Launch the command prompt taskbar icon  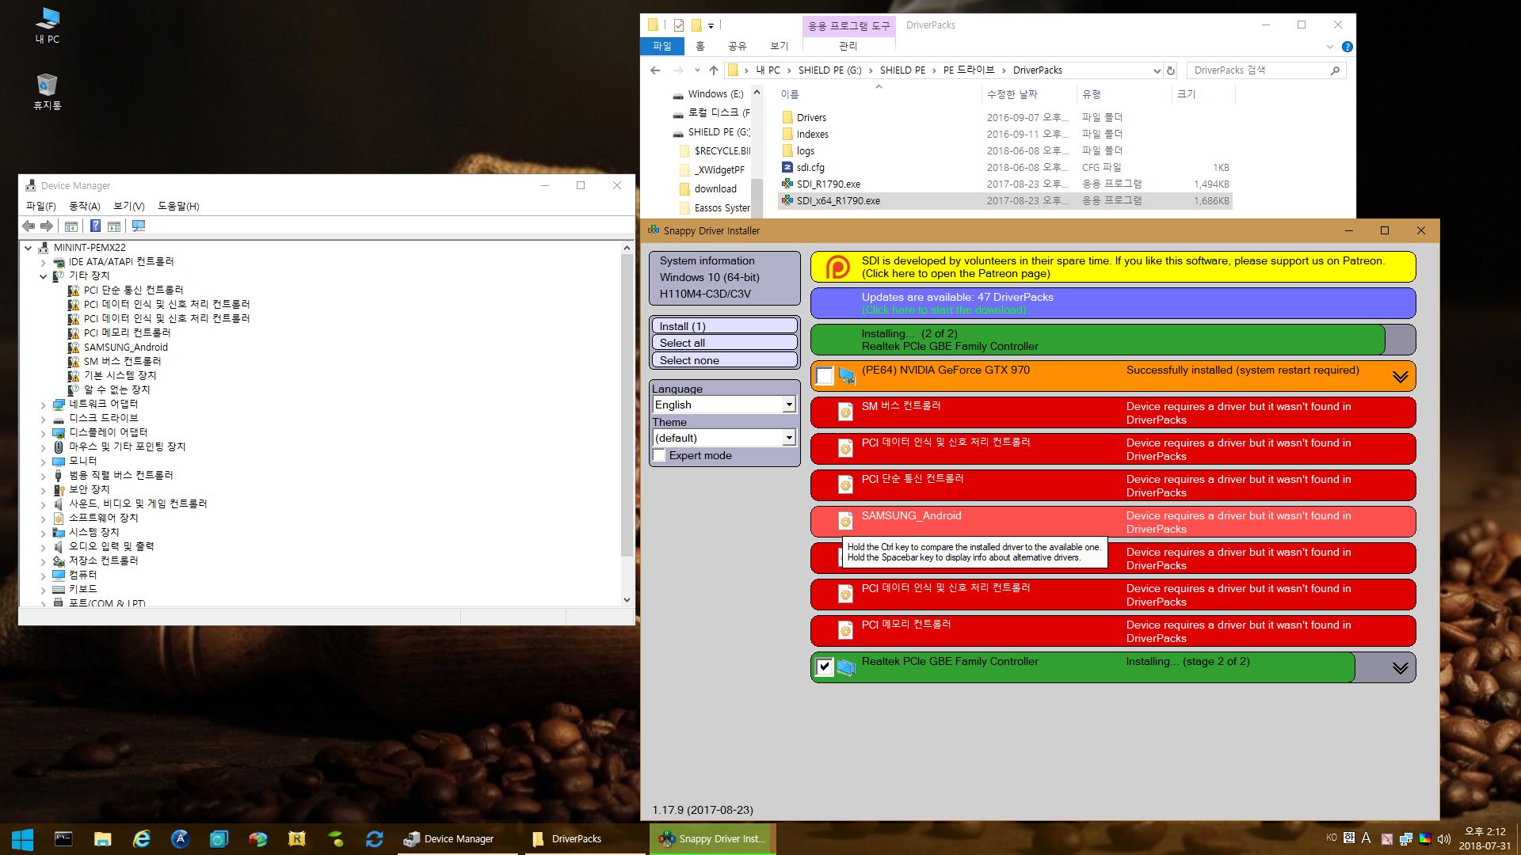63,839
